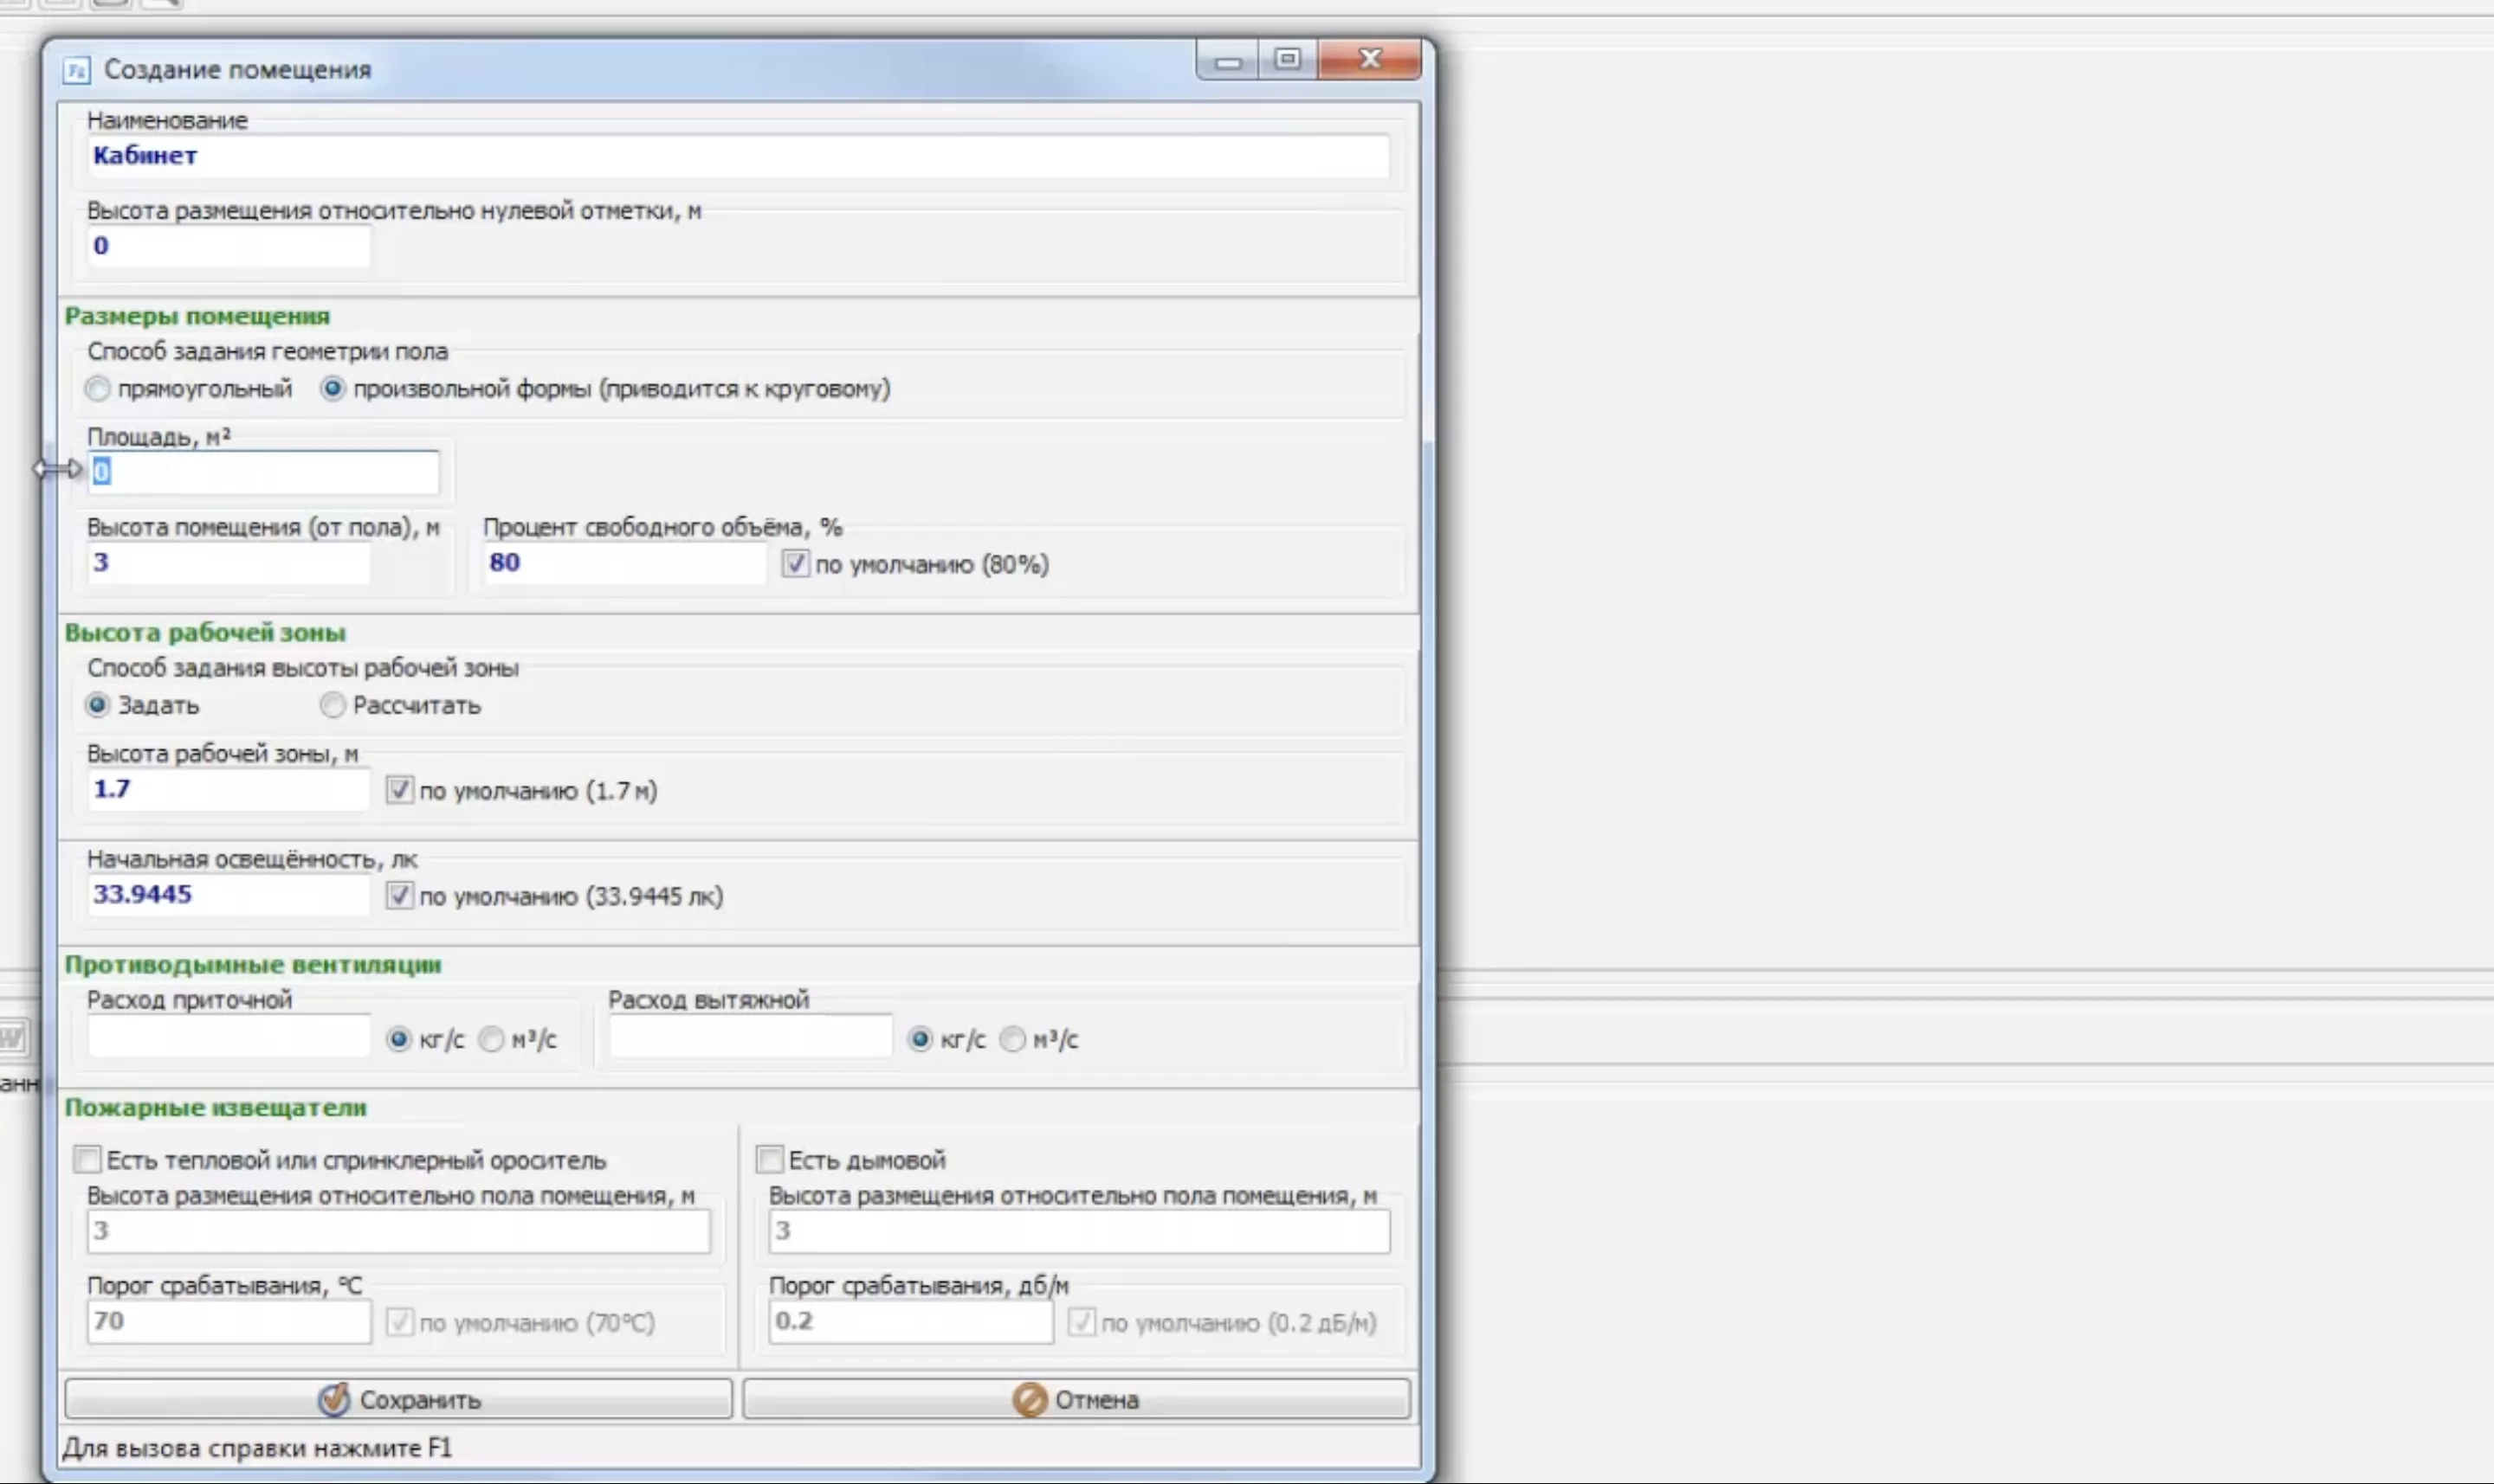
Task: Click the Save button checkmark icon
Action: 333,1399
